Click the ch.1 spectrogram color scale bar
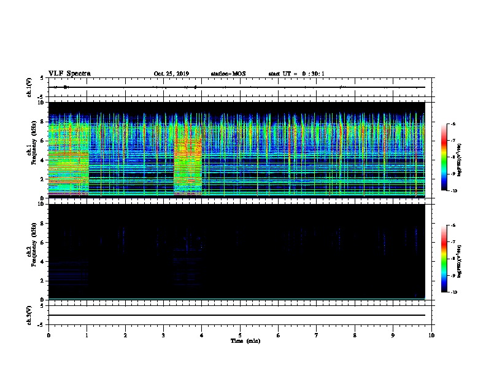The image size is (486, 376). [x=444, y=157]
